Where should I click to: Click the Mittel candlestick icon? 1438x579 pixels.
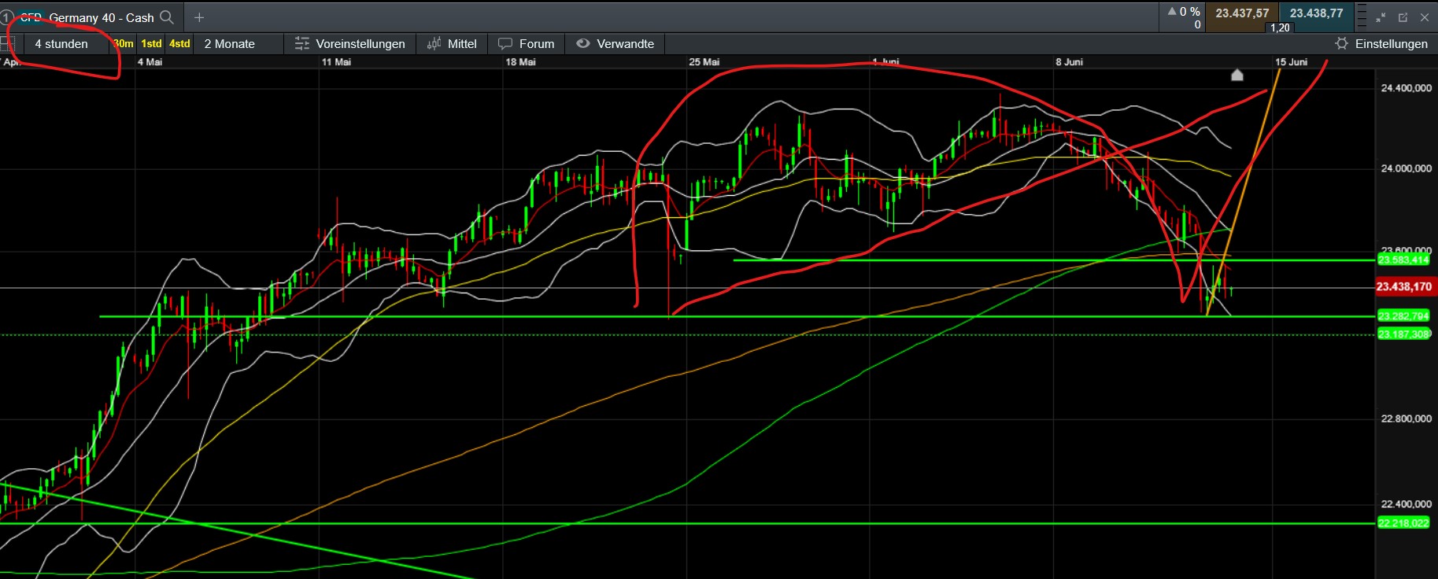pos(434,44)
